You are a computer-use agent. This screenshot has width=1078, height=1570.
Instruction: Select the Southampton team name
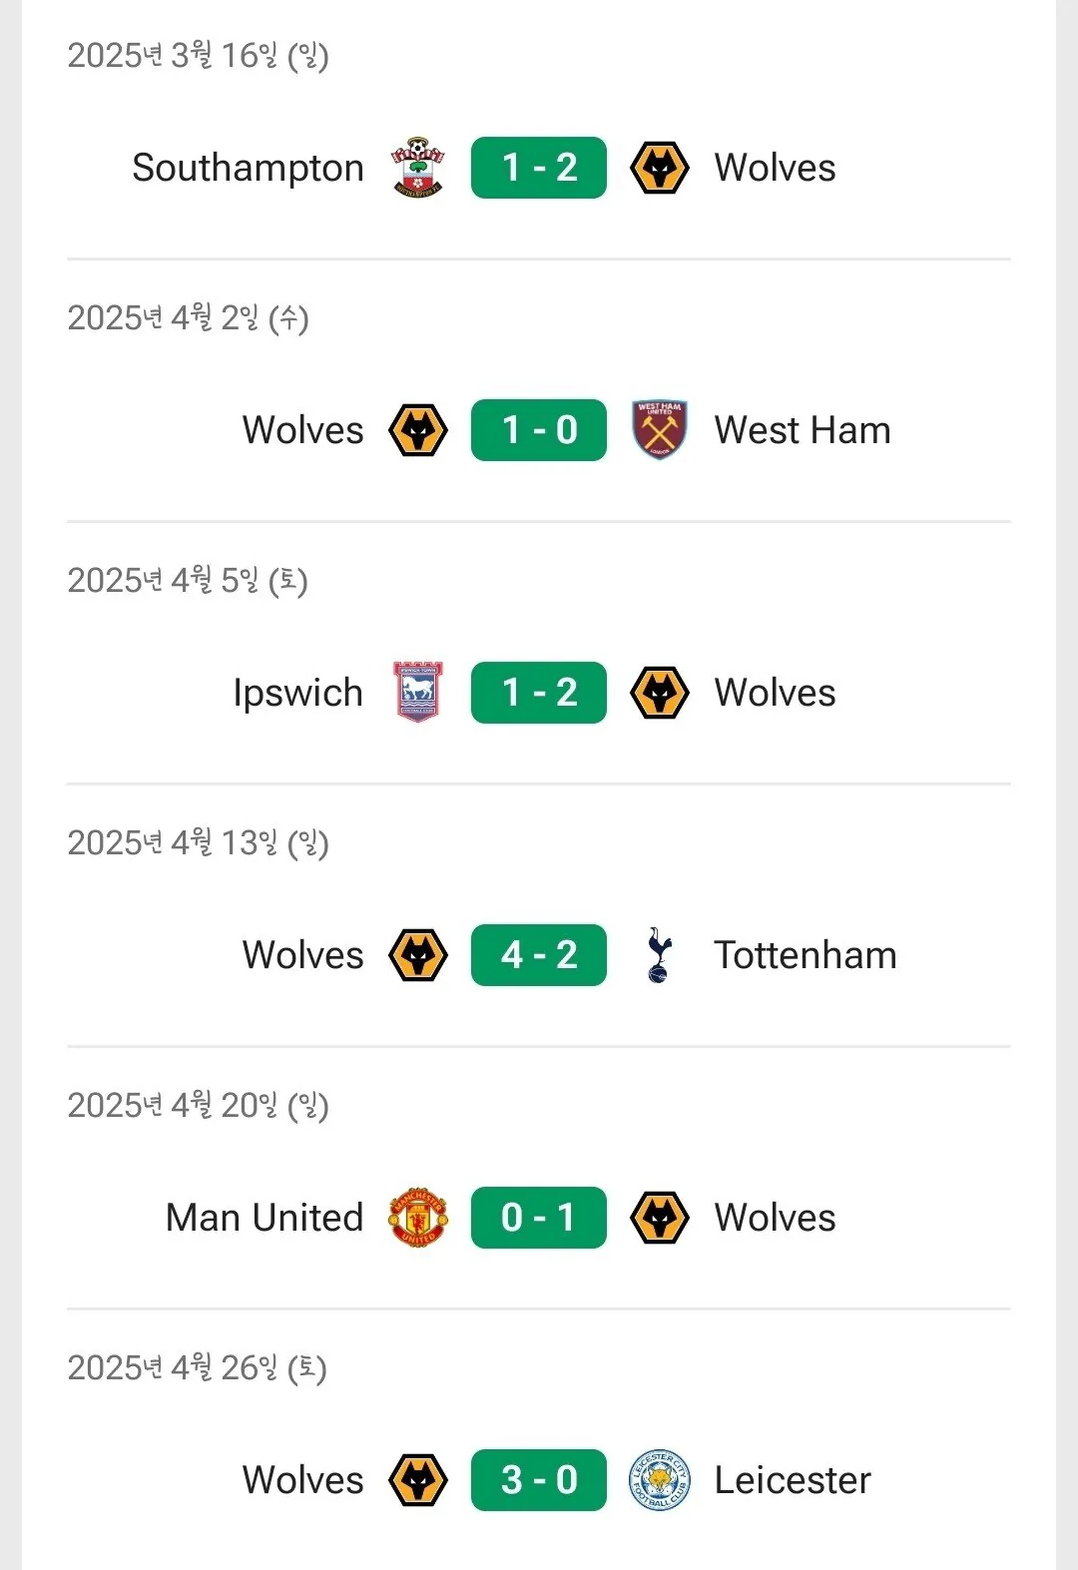[248, 168]
